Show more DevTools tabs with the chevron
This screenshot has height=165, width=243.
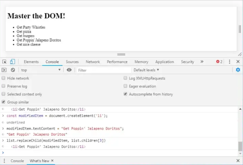click(202, 61)
